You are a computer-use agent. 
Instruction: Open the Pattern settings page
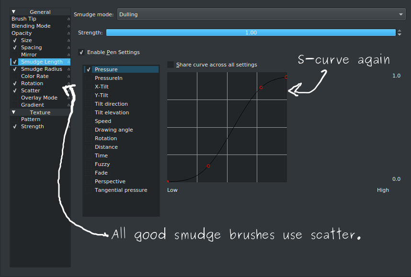tap(30, 119)
